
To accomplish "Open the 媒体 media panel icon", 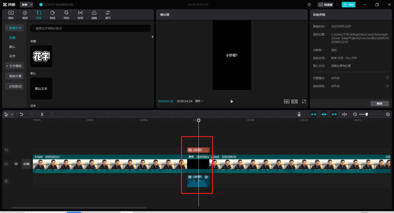I will pyautogui.click(x=11, y=15).
